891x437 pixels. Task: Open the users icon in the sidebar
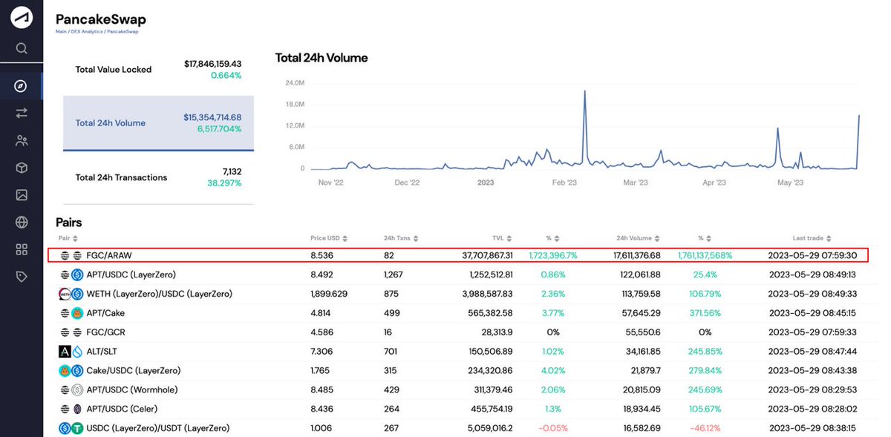click(22, 141)
